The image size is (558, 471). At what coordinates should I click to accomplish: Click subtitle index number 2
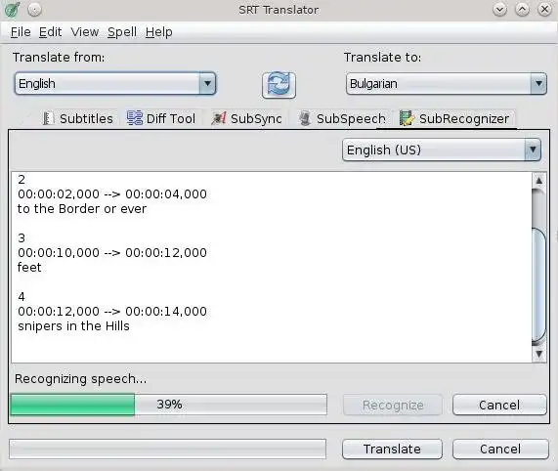coord(21,179)
